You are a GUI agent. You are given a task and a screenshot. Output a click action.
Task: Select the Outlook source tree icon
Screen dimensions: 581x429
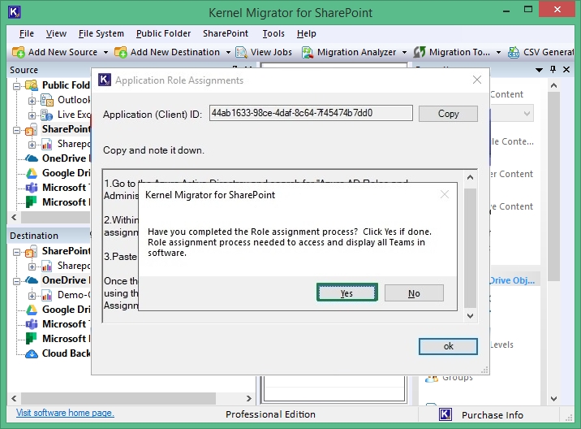(47, 100)
